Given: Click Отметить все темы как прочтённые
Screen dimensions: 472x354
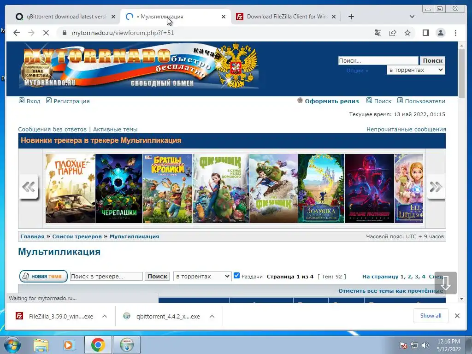Looking at the screenshot, I should [390, 291].
